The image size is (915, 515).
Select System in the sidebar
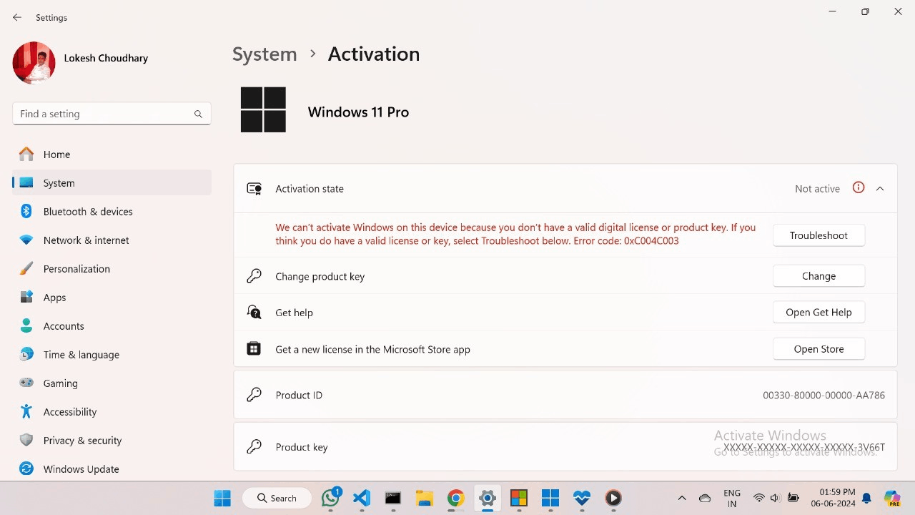(112, 183)
